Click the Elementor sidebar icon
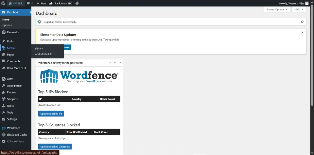The image size is (314, 155). point(3,32)
